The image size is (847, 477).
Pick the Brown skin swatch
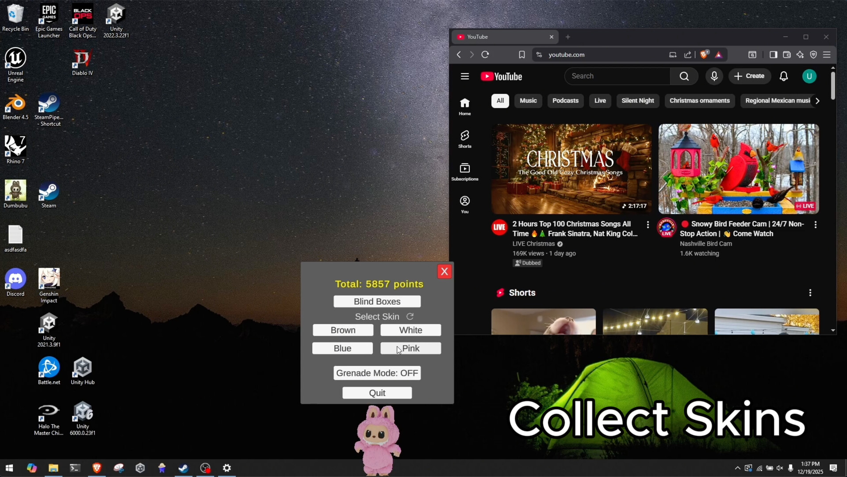pos(342,330)
